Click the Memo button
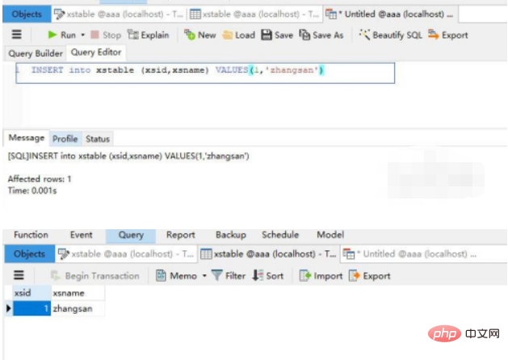 click(x=177, y=276)
